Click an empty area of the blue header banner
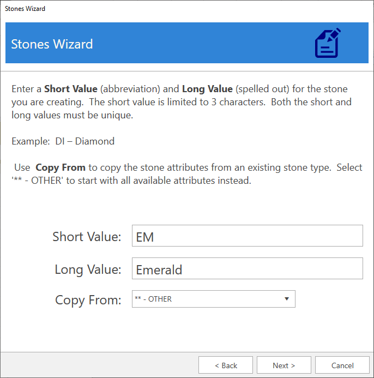The height and width of the screenshot is (378, 374). click(207, 43)
